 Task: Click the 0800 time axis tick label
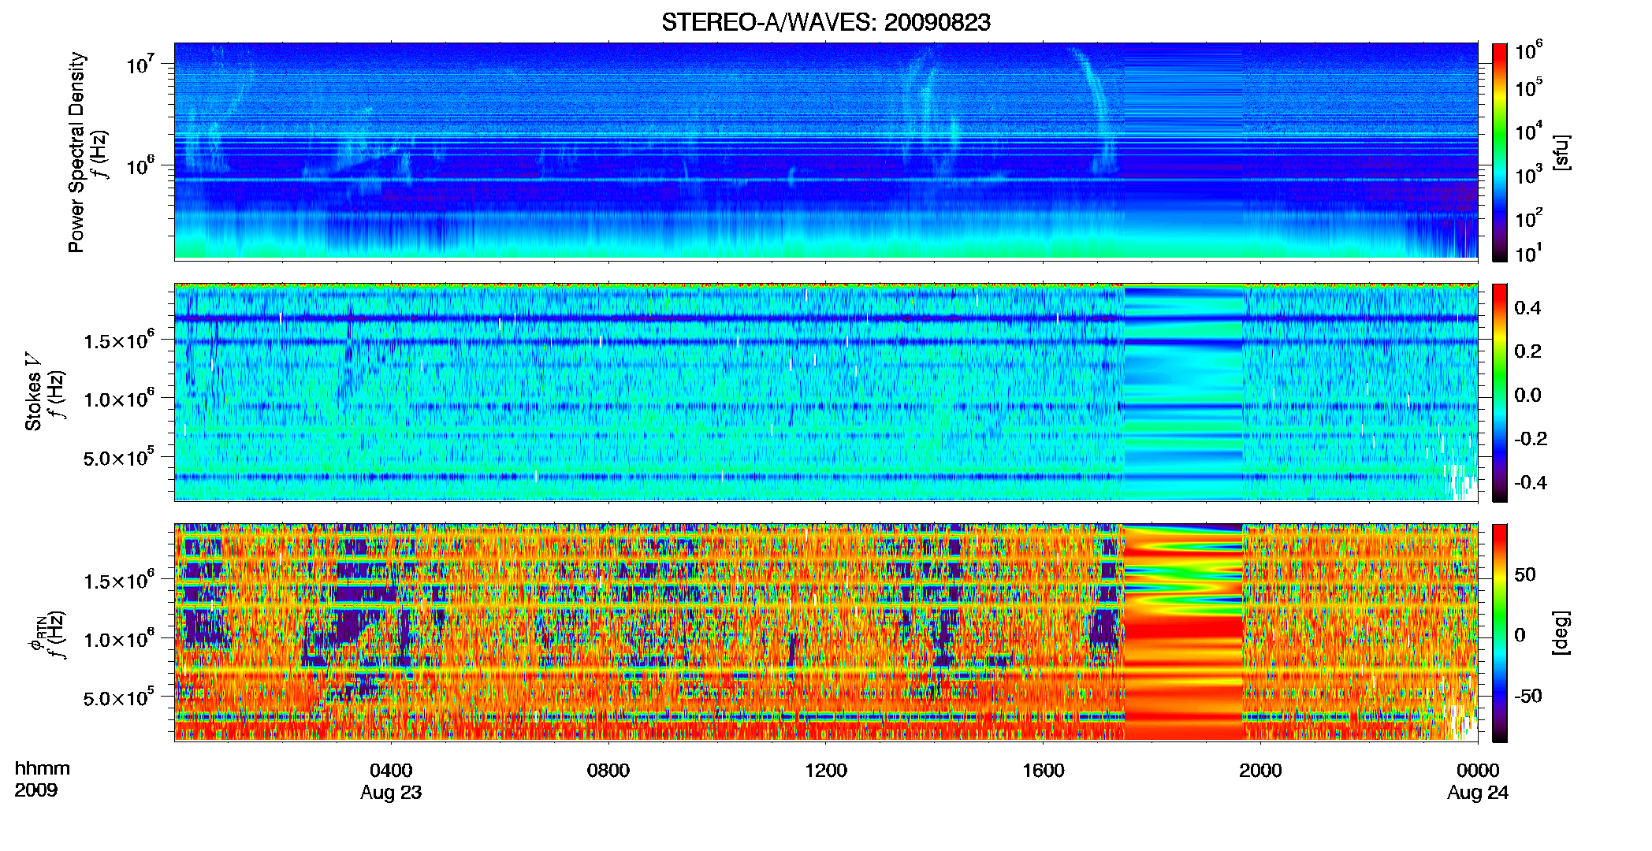click(608, 771)
